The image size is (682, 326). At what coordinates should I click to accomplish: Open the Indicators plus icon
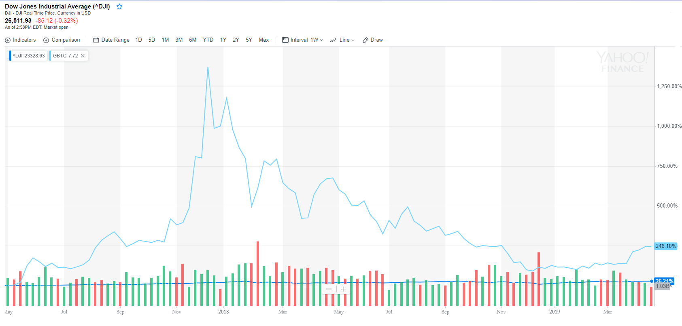coord(8,40)
